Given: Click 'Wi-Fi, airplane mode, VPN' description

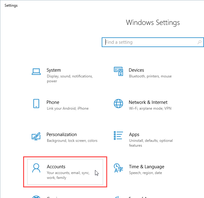Looking at the screenshot, I should (150, 108).
